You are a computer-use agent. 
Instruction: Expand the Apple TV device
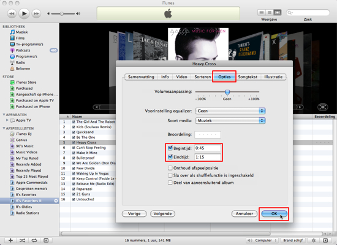(7, 120)
